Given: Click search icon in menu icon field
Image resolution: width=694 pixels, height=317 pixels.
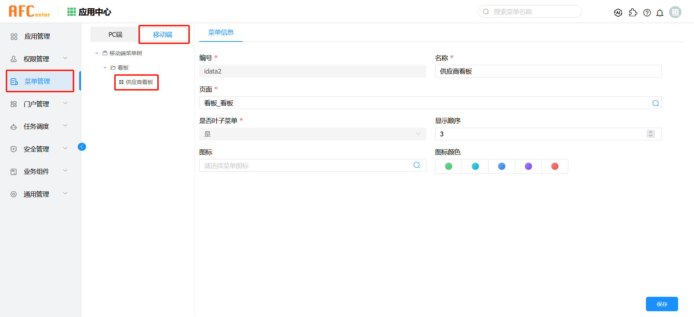Looking at the screenshot, I should (417, 165).
